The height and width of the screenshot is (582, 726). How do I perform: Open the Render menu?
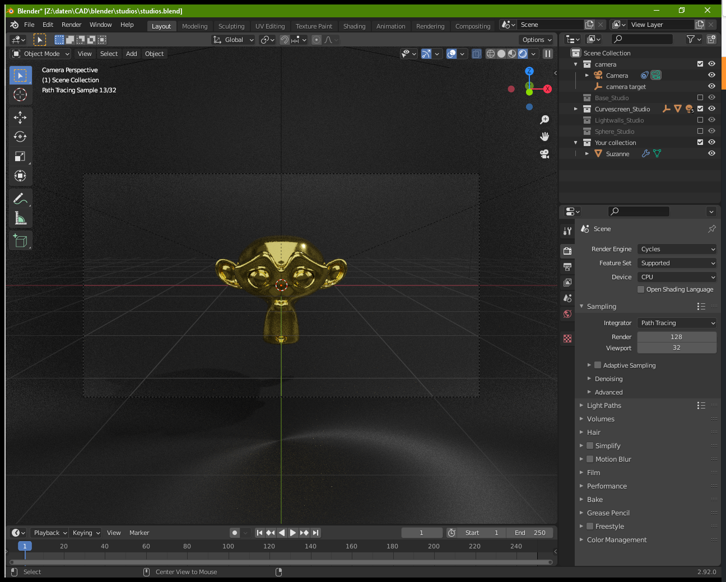71,24
